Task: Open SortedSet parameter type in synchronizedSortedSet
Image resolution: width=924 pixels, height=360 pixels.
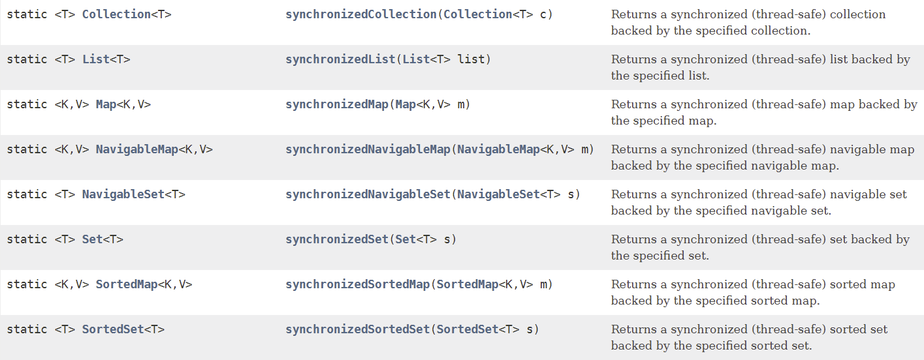Action: pos(468,329)
